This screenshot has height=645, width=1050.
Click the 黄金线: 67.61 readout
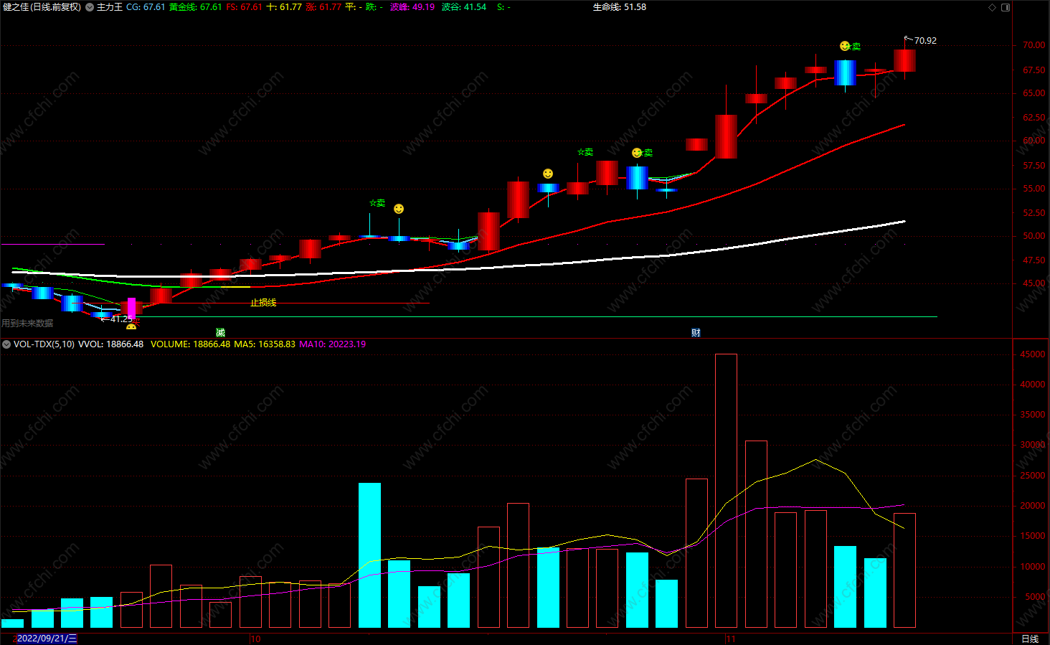tap(195, 7)
